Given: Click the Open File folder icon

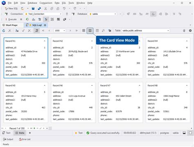Looking at the screenshot, I should [23, 9].
